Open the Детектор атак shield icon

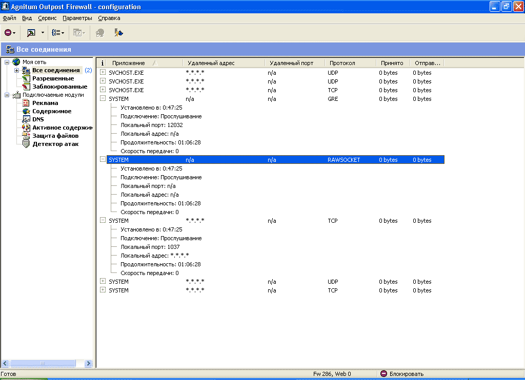click(x=26, y=144)
